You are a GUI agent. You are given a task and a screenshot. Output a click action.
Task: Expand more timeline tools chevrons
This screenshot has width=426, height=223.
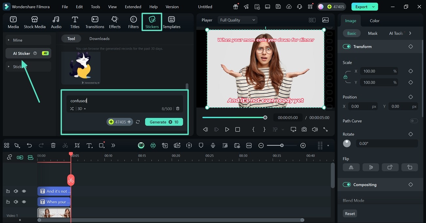pos(113,146)
